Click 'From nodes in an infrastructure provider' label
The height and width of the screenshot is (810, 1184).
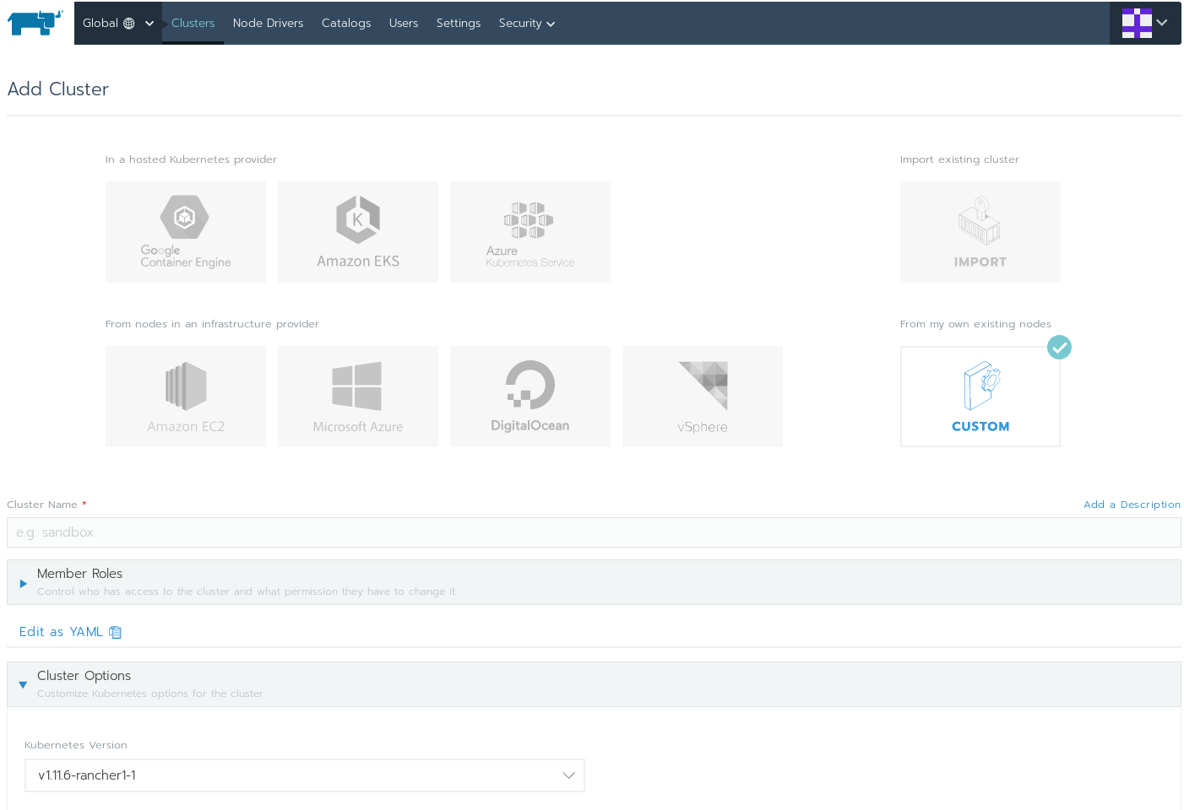pyautogui.click(x=212, y=324)
